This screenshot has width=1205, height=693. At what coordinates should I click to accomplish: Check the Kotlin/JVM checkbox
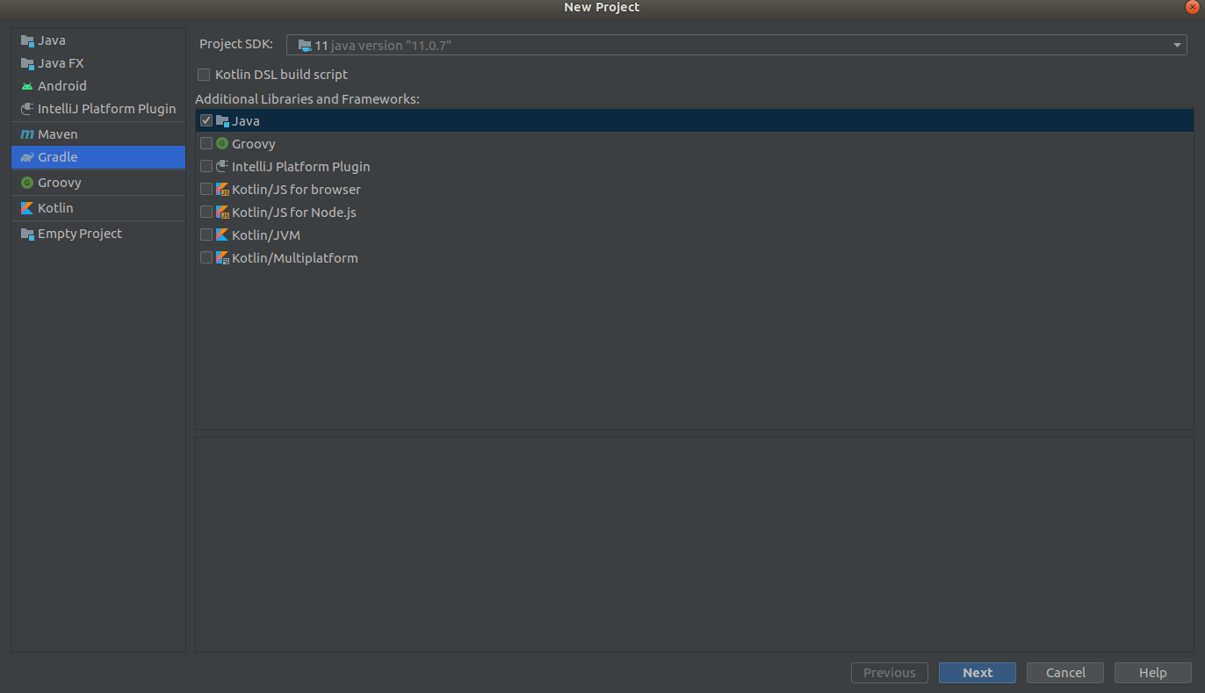pos(206,235)
